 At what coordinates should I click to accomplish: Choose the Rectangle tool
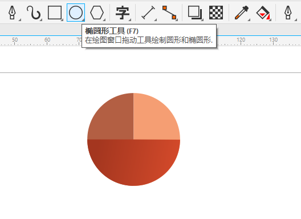click(x=55, y=13)
